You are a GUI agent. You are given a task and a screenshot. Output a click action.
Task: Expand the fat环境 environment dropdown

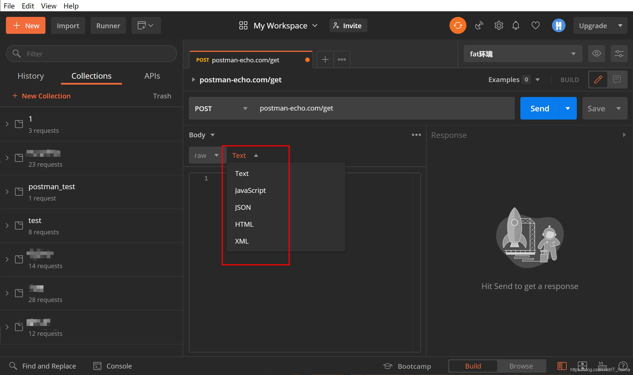pos(523,54)
